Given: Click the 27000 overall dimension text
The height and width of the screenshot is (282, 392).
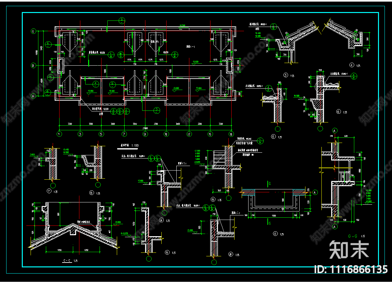Looking at the screenshot, I should click(145, 128).
